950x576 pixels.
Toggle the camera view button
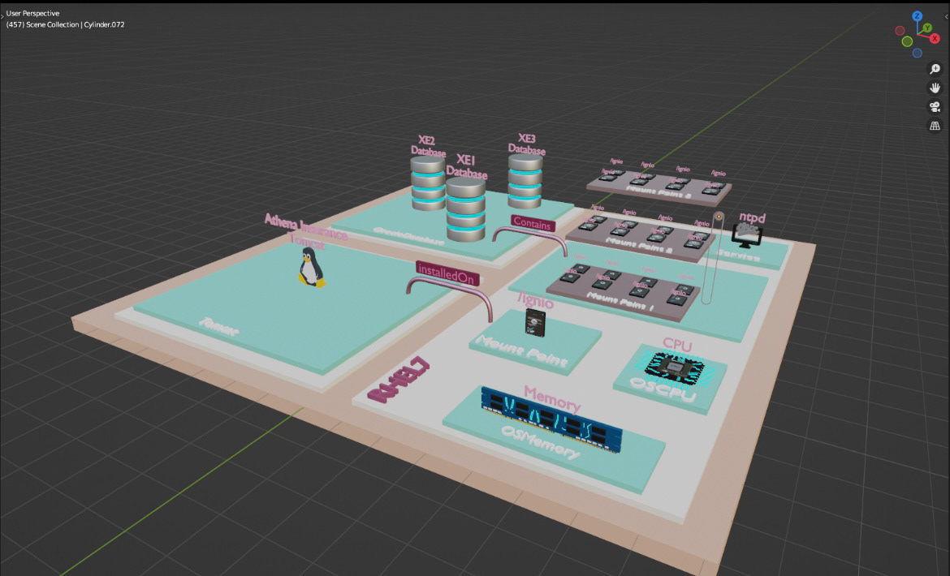click(935, 107)
